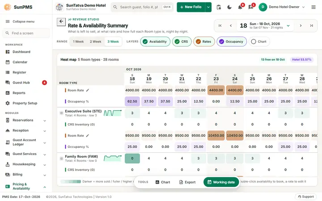Click Export in the tools bar
Image resolution: width=322 pixels, height=201 pixels.
[x=187, y=182]
